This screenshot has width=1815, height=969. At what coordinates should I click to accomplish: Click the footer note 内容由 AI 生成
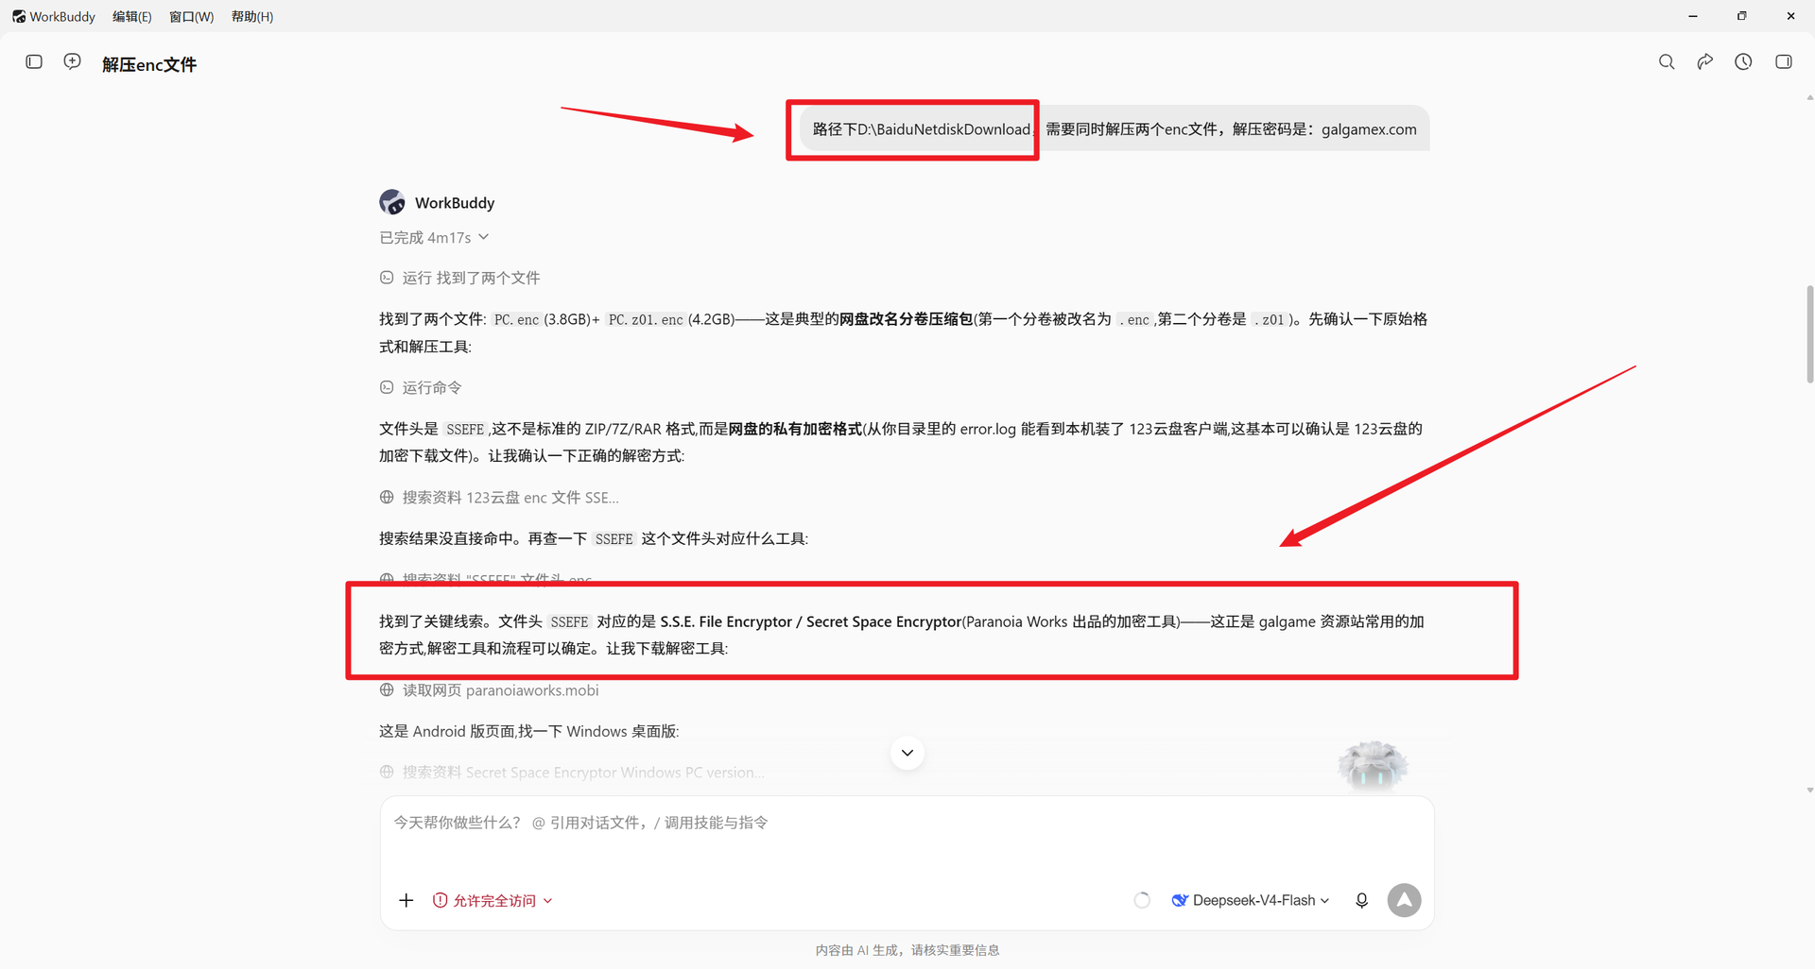pos(907,950)
